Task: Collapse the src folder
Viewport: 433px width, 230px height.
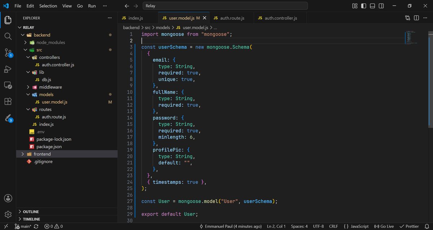Action: tap(67, 50)
